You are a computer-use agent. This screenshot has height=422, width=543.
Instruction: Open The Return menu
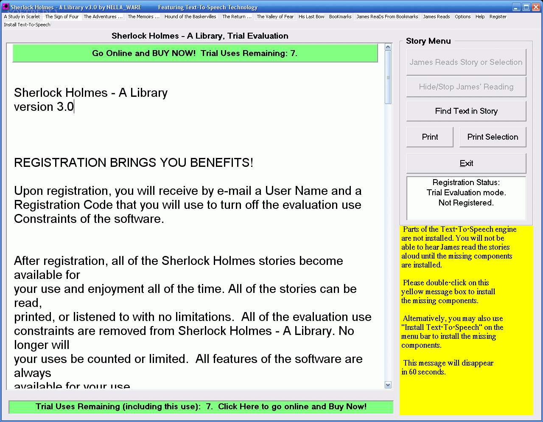click(237, 17)
